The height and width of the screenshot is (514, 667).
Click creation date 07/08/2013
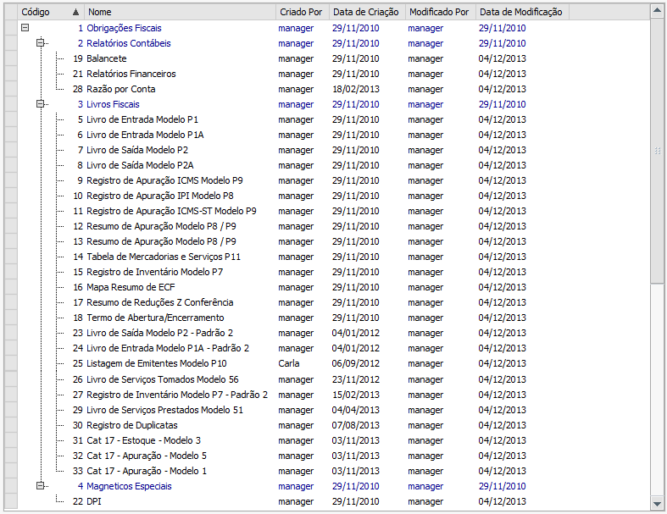coord(356,426)
